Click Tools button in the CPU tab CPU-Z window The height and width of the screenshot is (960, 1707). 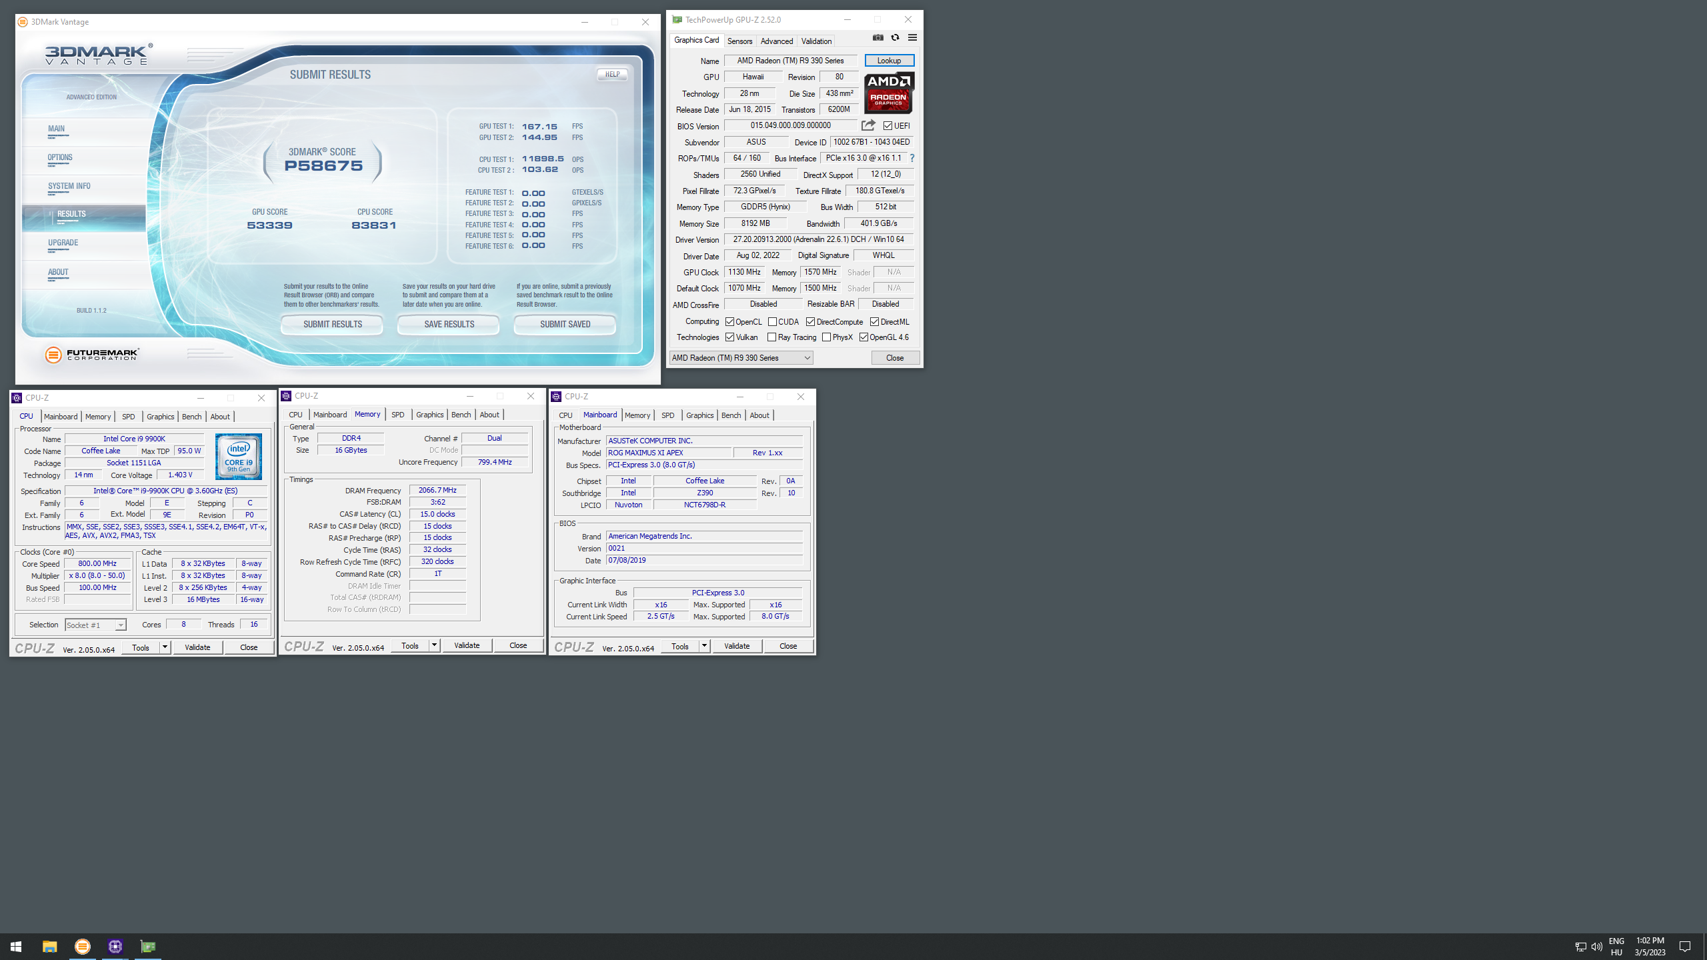pyautogui.click(x=141, y=647)
